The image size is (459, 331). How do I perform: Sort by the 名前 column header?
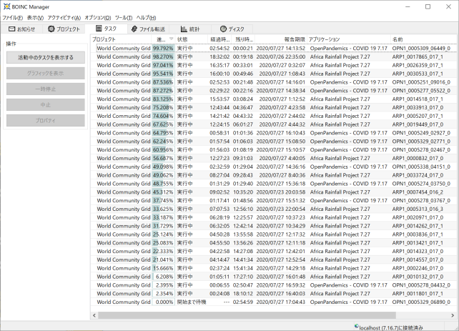coord(425,39)
